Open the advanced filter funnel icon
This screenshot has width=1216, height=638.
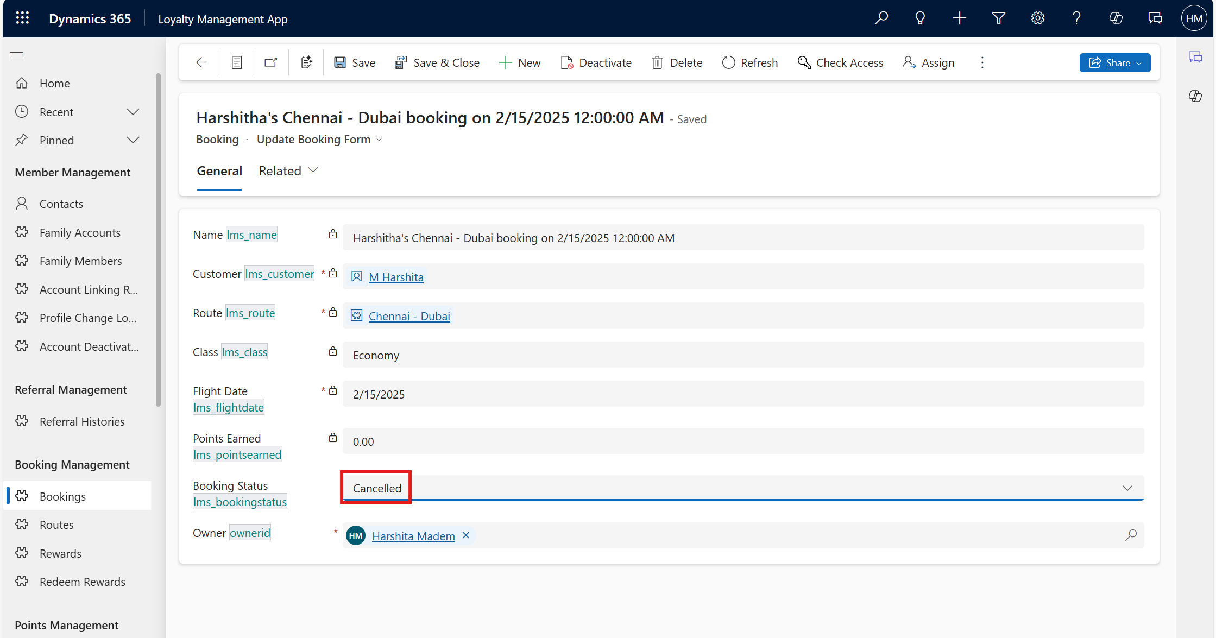[x=998, y=18]
